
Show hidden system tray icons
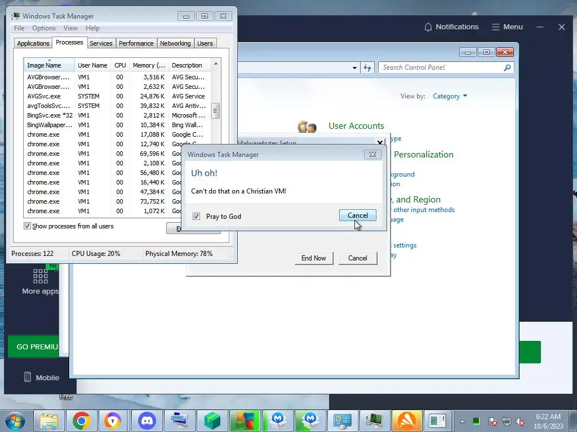point(462,421)
